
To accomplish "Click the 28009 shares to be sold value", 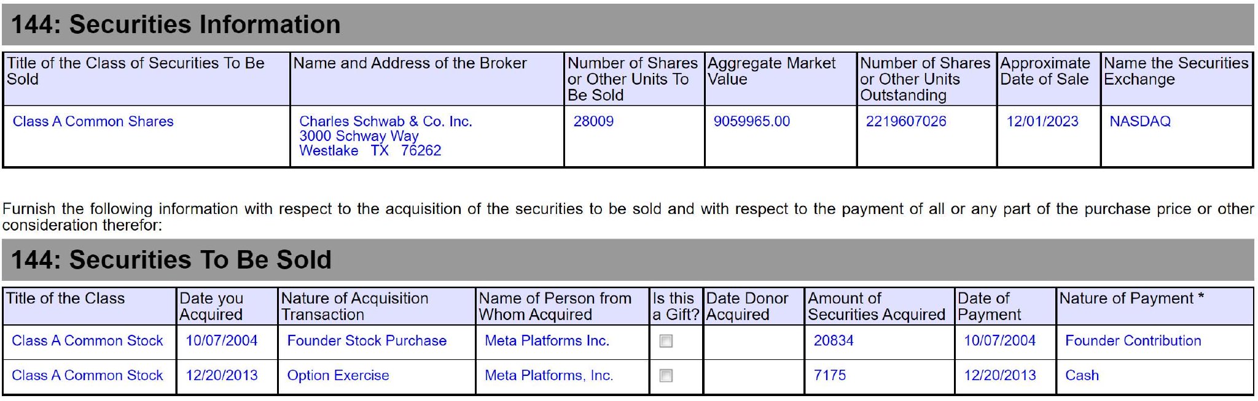I will pyautogui.click(x=593, y=121).
